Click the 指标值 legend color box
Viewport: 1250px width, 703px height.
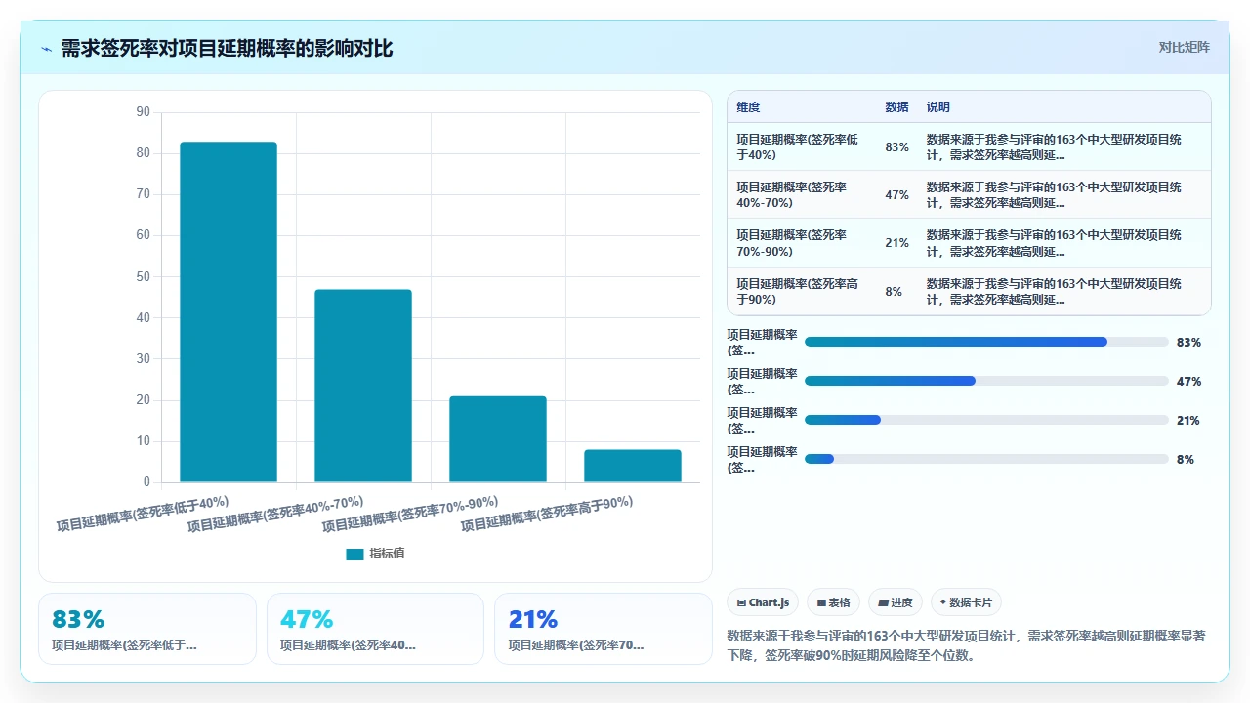354,554
